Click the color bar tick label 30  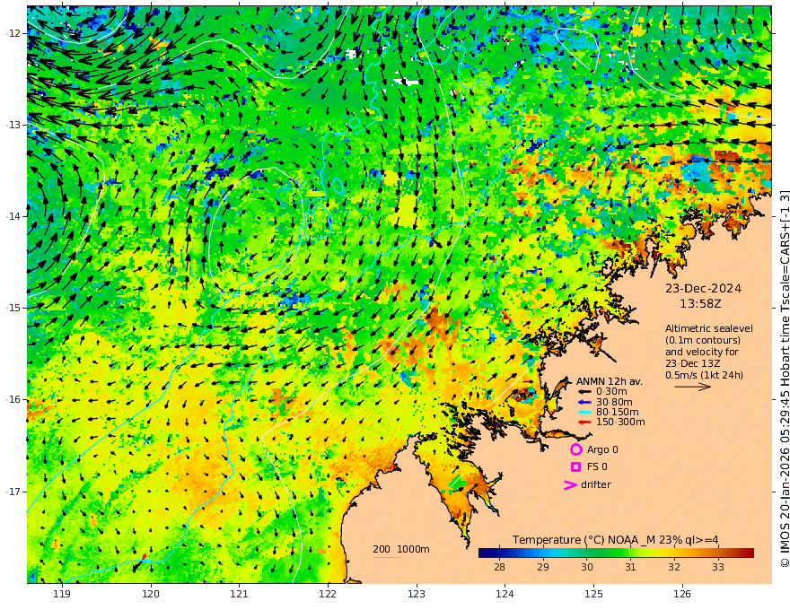[x=586, y=567]
